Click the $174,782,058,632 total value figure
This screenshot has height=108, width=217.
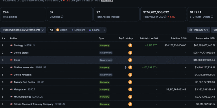pyautogui.click(x=156, y=12)
